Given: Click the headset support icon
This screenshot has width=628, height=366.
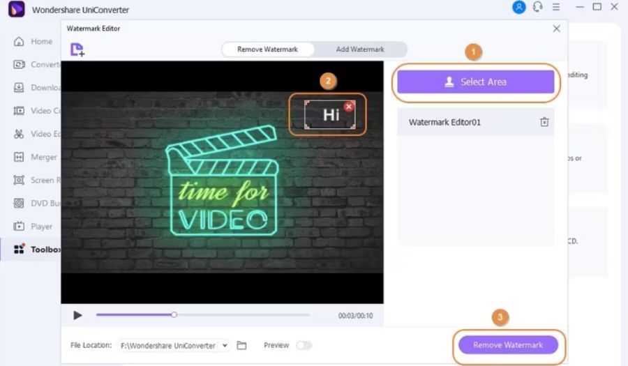Looking at the screenshot, I should [537, 7].
